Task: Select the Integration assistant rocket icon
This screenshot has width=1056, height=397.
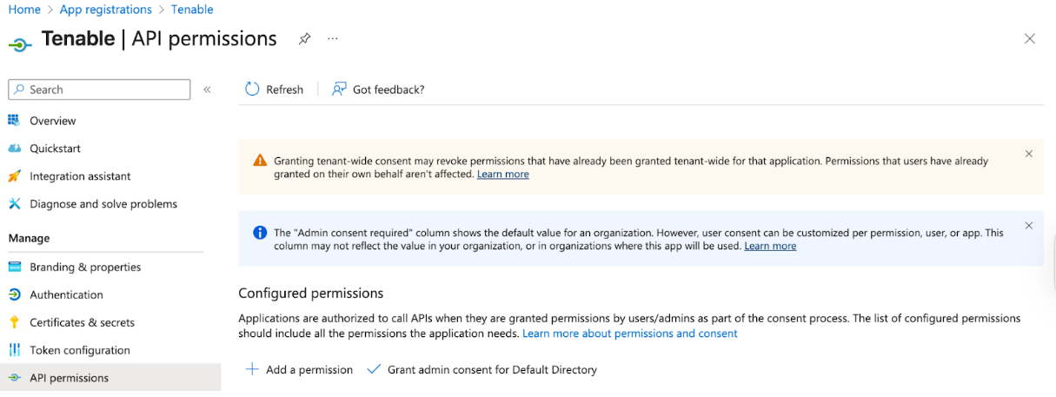Action: [x=14, y=176]
